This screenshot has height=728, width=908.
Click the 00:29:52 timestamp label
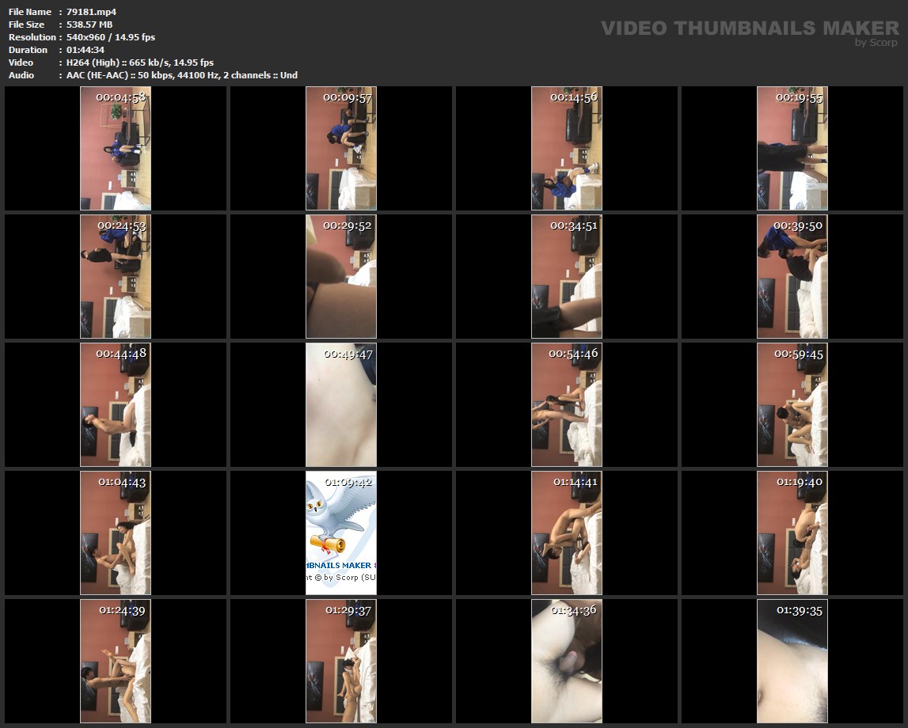(348, 226)
